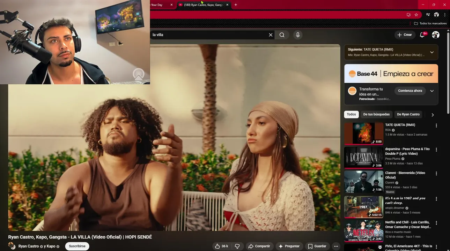
Task: Select the 'Todos' filter chip
Action: click(352, 114)
